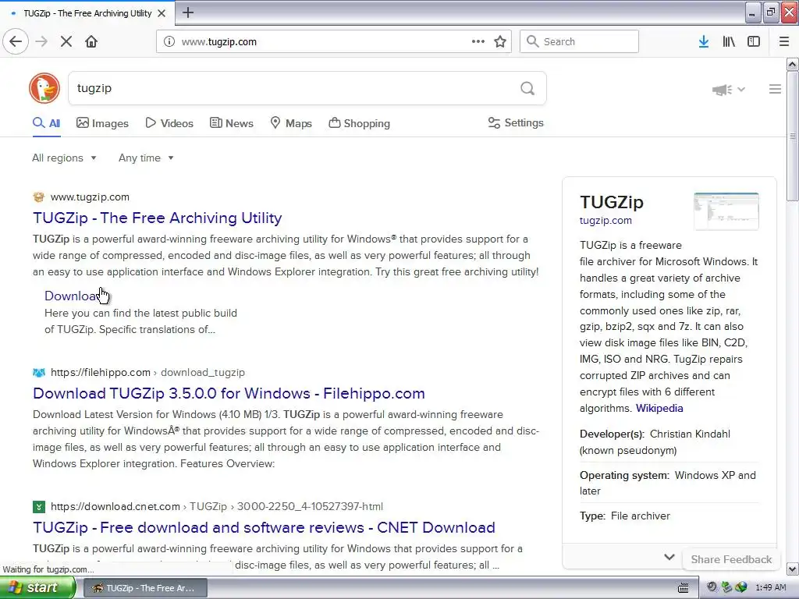Click the CNET download favicon
This screenshot has height=599, width=799.
pos(39,507)
